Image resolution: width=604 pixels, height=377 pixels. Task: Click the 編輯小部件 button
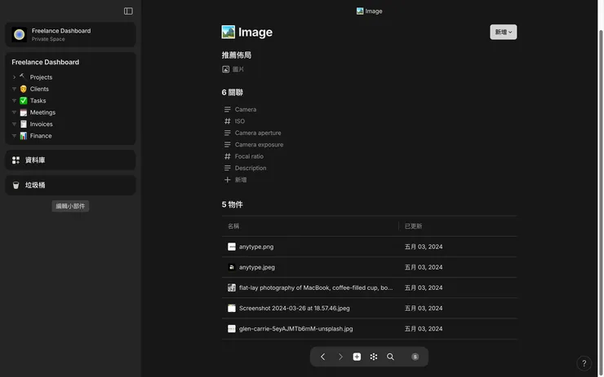click(x=70, y=206)
